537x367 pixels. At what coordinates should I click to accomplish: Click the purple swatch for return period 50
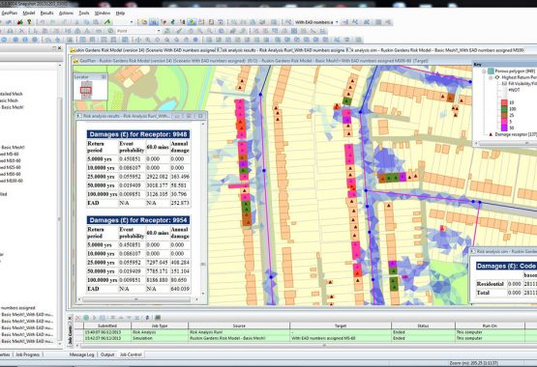pos(504,127)
